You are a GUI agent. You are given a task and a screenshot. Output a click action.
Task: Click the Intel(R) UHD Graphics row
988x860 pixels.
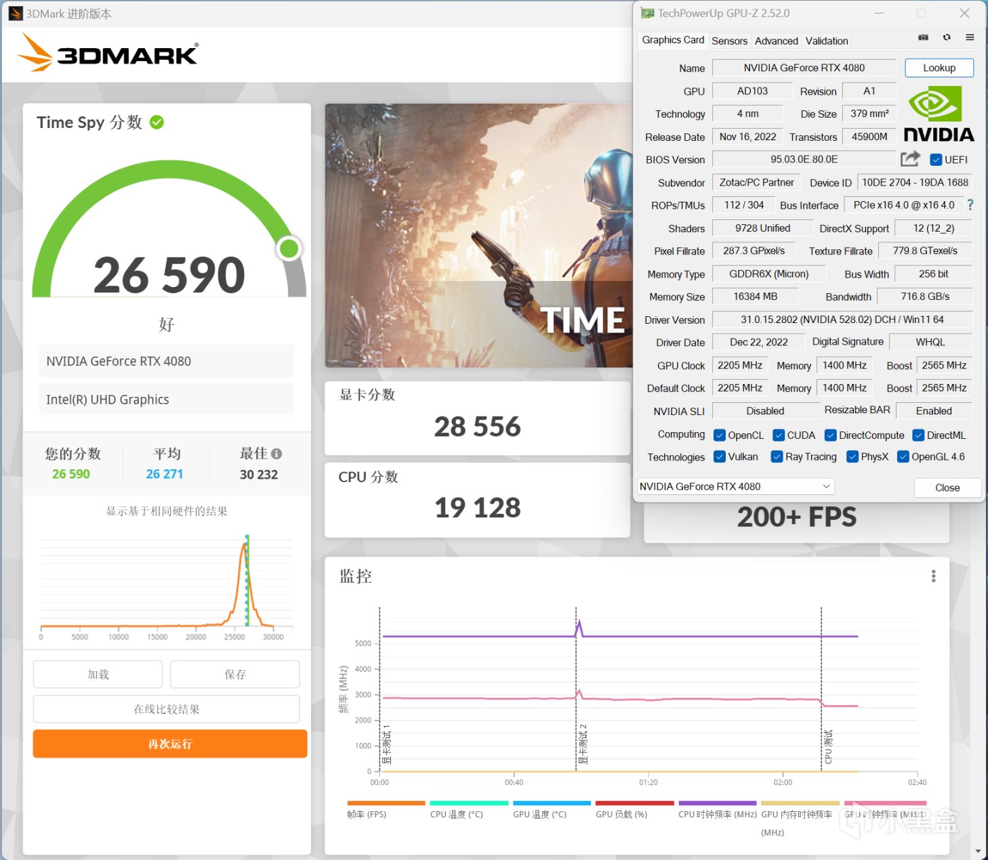tap(167, 400)
